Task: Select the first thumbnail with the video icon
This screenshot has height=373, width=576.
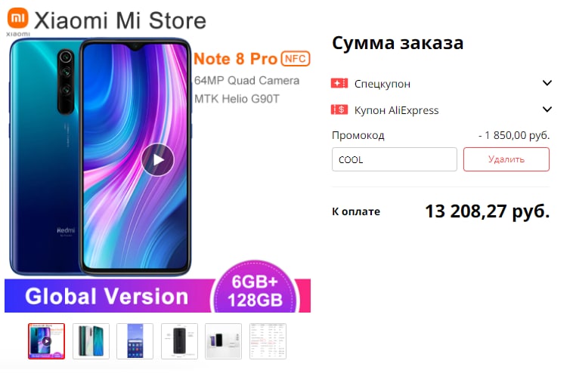Action: (x=47, y=341)
